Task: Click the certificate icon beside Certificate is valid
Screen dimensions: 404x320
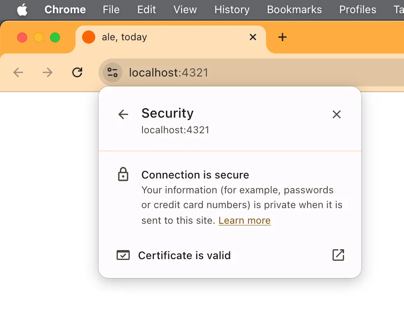Action: [123, 255]
